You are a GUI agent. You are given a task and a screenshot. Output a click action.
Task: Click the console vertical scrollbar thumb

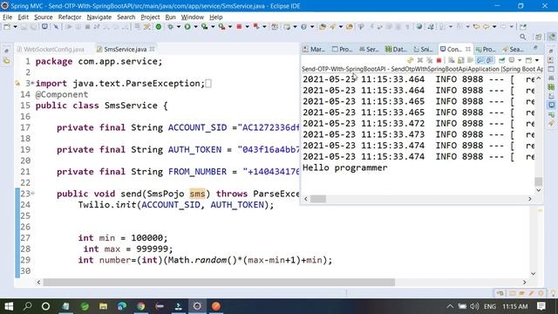(x=539, y=181)
